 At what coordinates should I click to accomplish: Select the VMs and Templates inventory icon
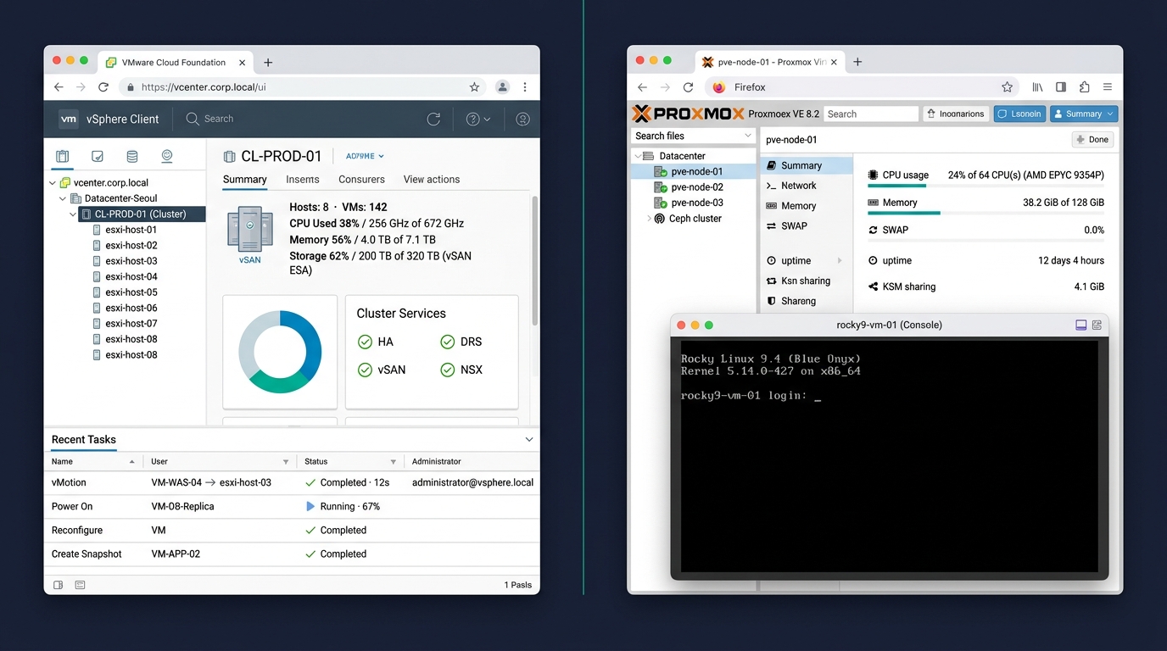coord(97,156)
